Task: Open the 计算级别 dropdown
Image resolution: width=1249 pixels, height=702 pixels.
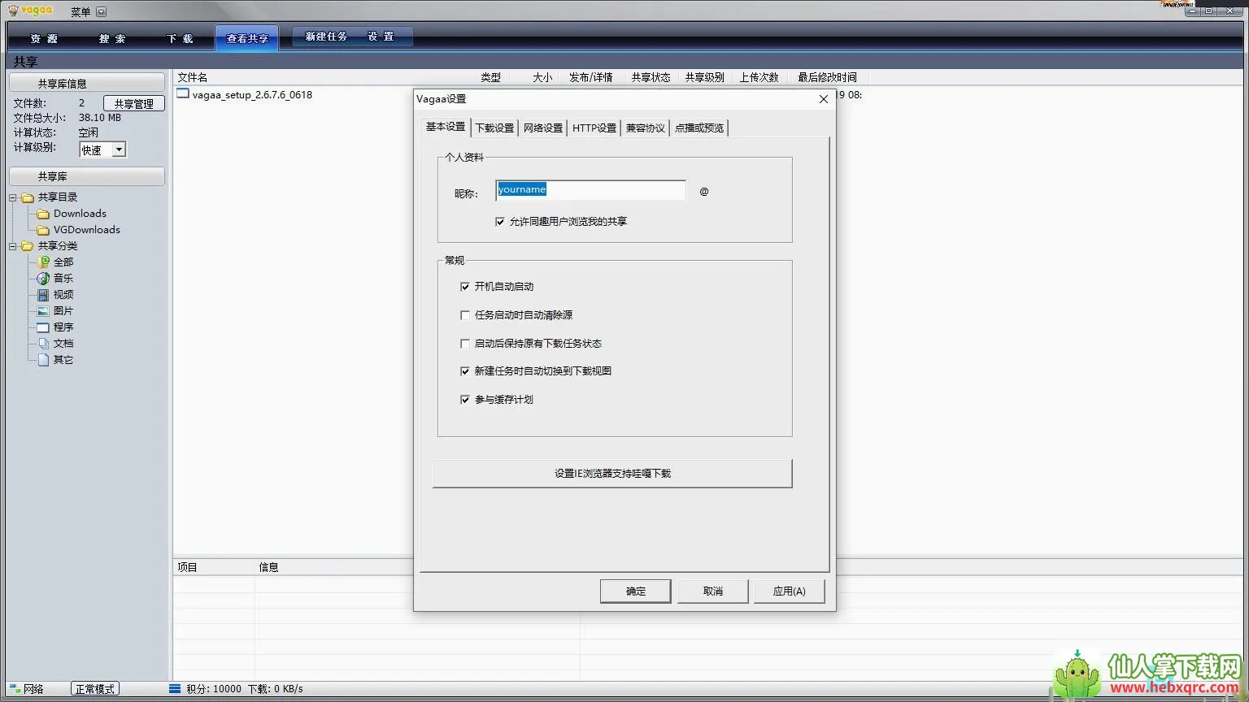Action: tap(119, 149)
